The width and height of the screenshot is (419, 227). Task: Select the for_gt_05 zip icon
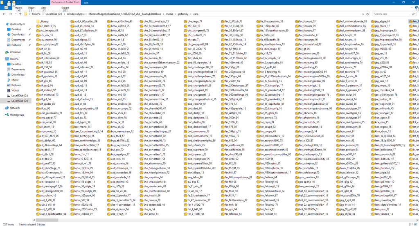(x=297, y=49)
